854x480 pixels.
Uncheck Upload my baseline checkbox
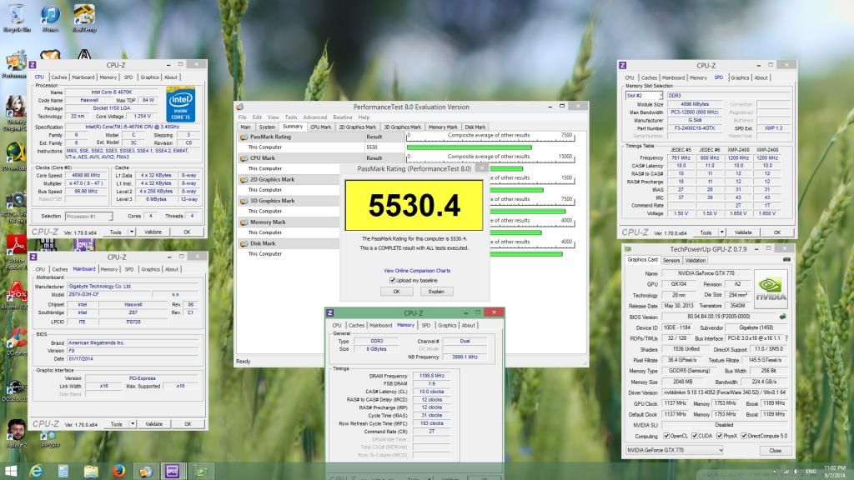[392, 280]
